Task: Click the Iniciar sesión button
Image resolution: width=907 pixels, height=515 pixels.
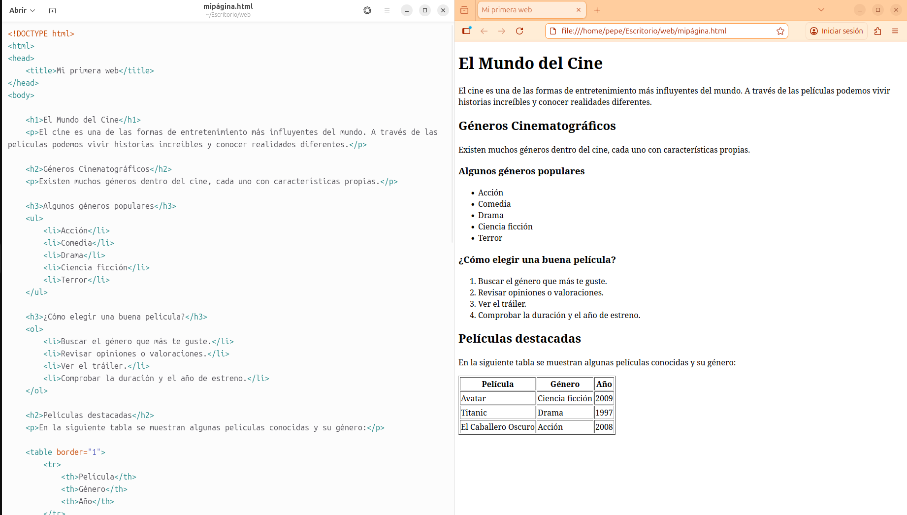Action: [x=837, y=31]
